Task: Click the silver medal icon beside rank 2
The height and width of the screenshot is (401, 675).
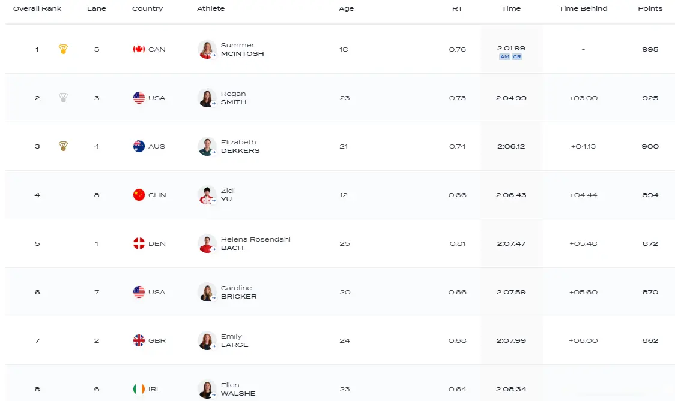Action: point(63,98)
